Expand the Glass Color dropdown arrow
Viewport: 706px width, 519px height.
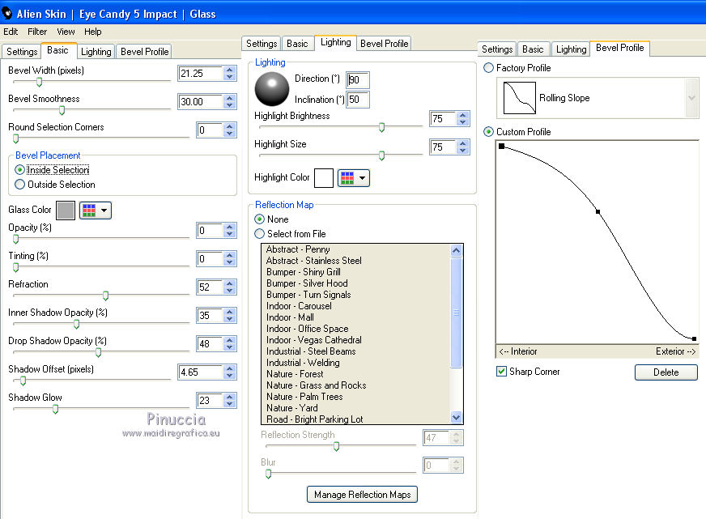pos(104,211)
